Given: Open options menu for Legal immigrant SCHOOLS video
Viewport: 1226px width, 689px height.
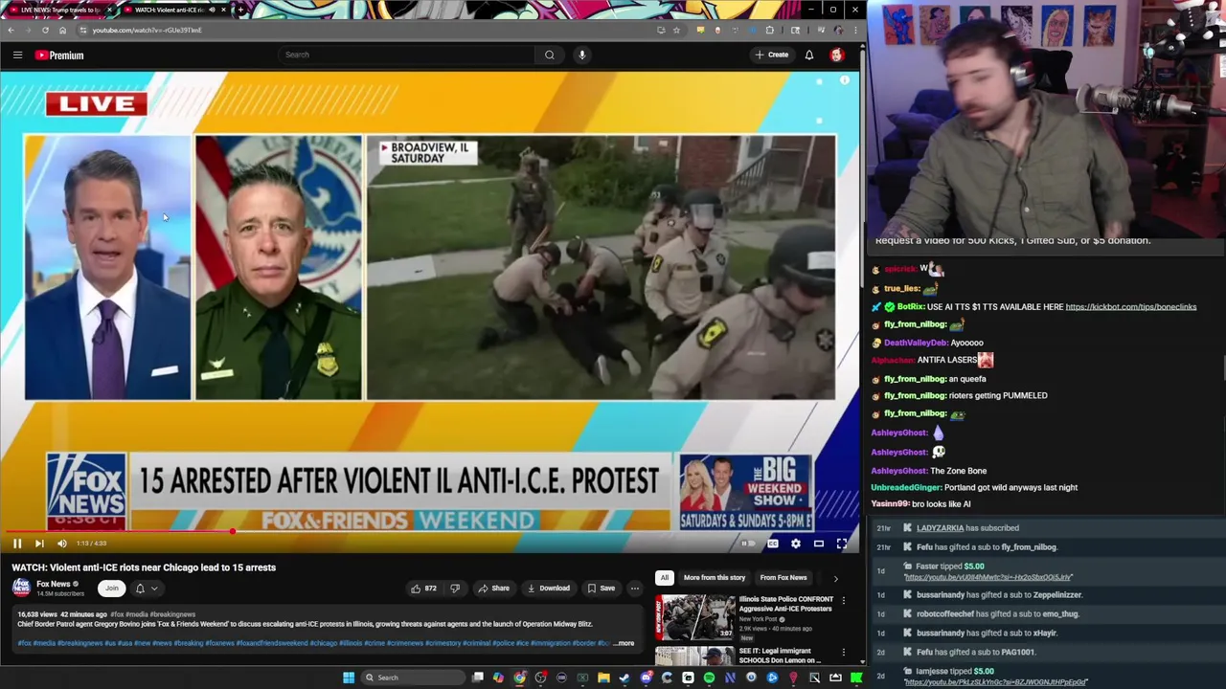Looking at the screenshot, I should [x=843, y=653].
